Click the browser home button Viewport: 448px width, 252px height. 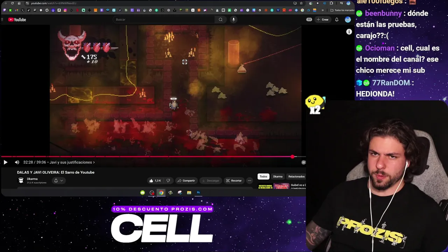(x=19, y=3)
